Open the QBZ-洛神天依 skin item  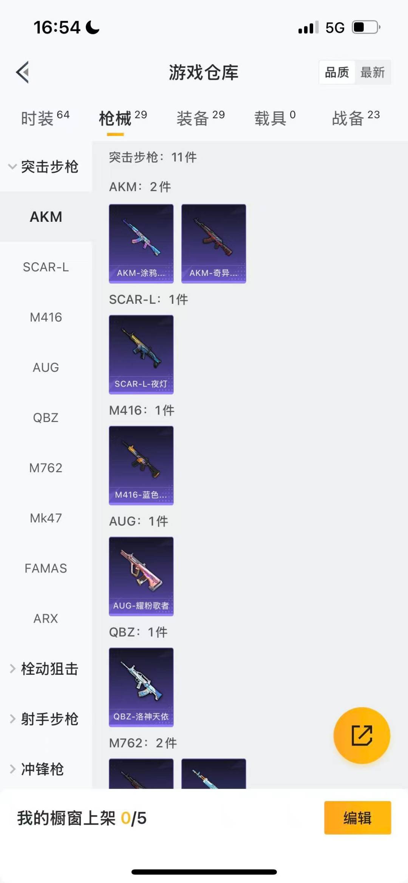point(141,687)
